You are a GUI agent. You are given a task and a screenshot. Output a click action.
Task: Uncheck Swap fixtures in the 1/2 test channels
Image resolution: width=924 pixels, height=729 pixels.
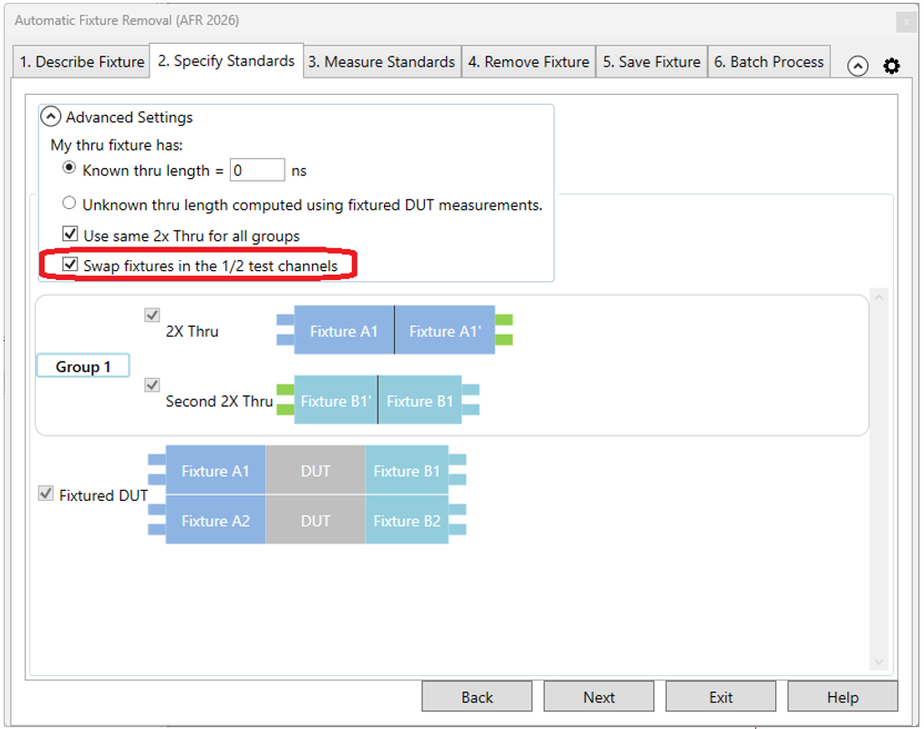click(x=69, y=266)
